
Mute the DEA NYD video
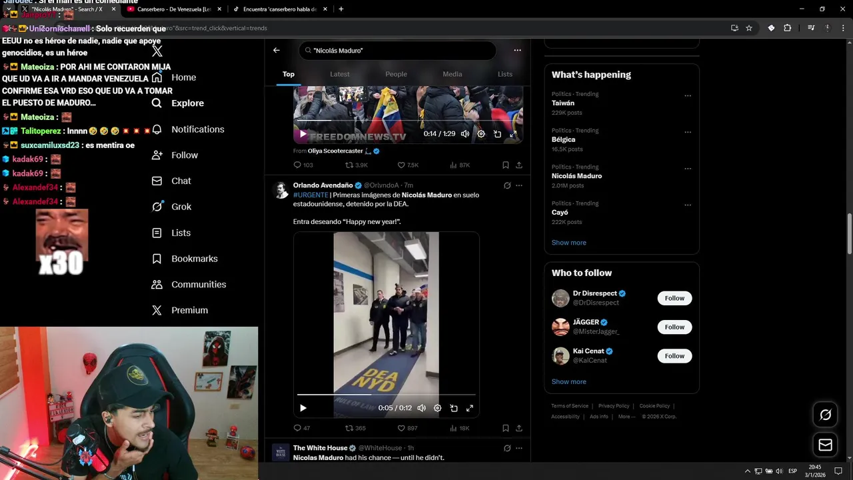click(x=421, y=408)
